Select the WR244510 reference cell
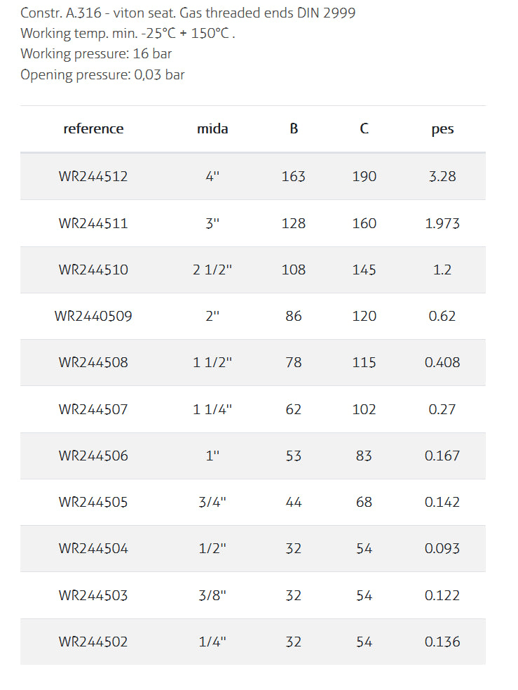Image resolution: width=518 pixels, height=690 pixels. (93, 270)
